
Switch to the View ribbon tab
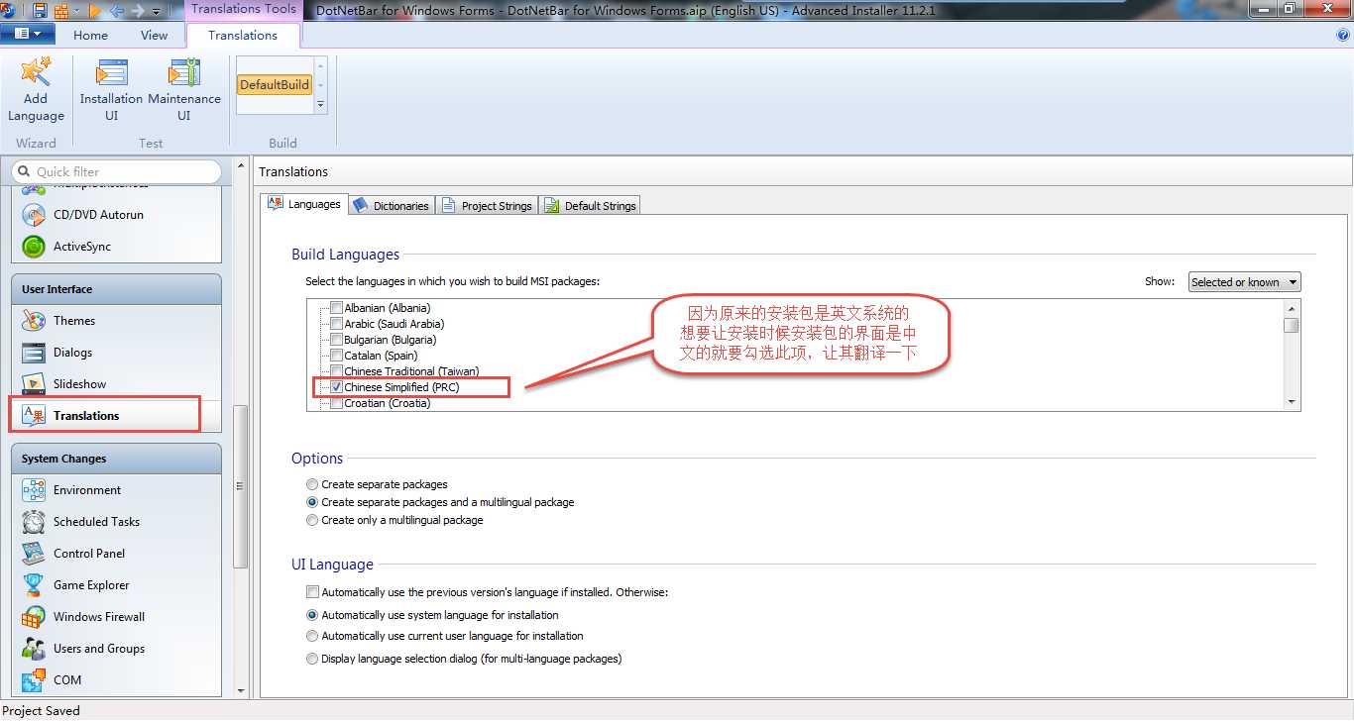click(x=154, y=35)
